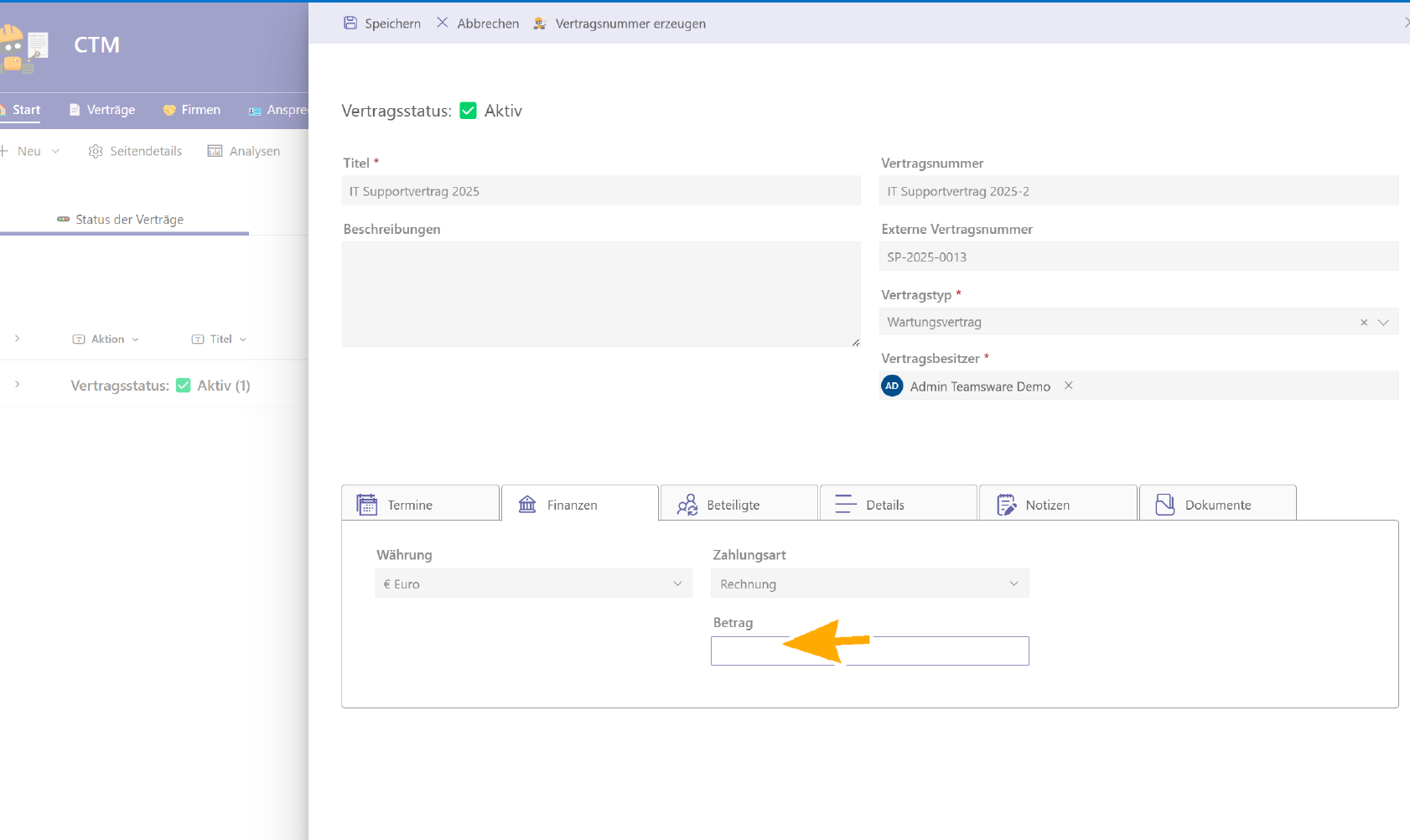Click the Beschreibungen text area

click(x=600, y=293)
